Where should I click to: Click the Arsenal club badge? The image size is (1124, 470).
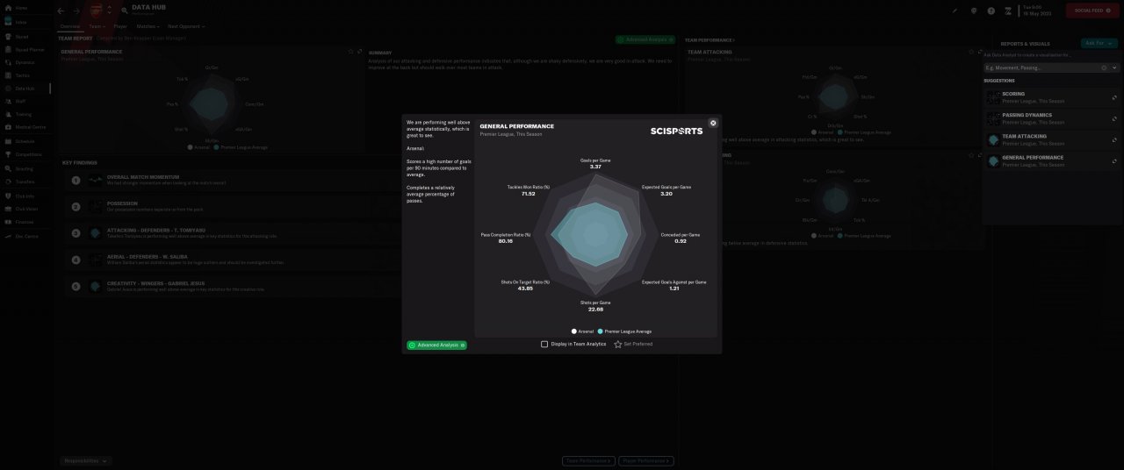[x=96, y=11]
